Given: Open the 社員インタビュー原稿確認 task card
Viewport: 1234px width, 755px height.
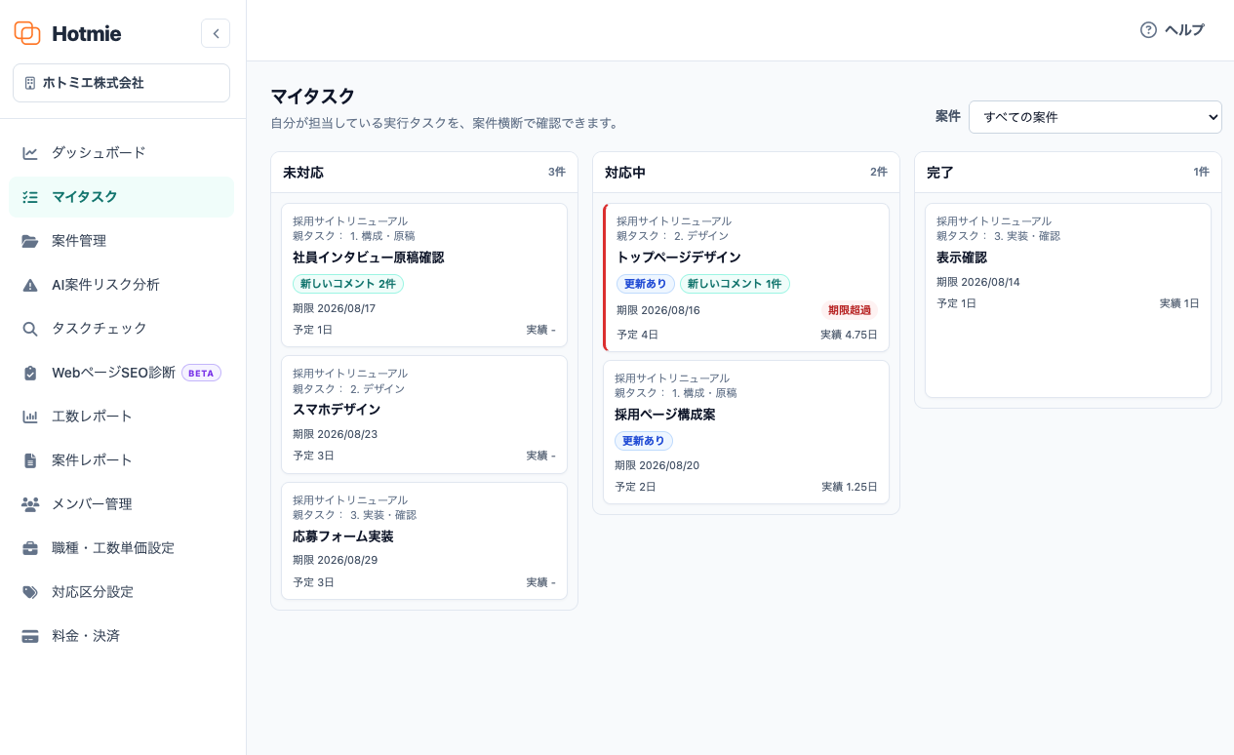Looking at the screenshot, I should pyautogui.click(x=424, y=275).
